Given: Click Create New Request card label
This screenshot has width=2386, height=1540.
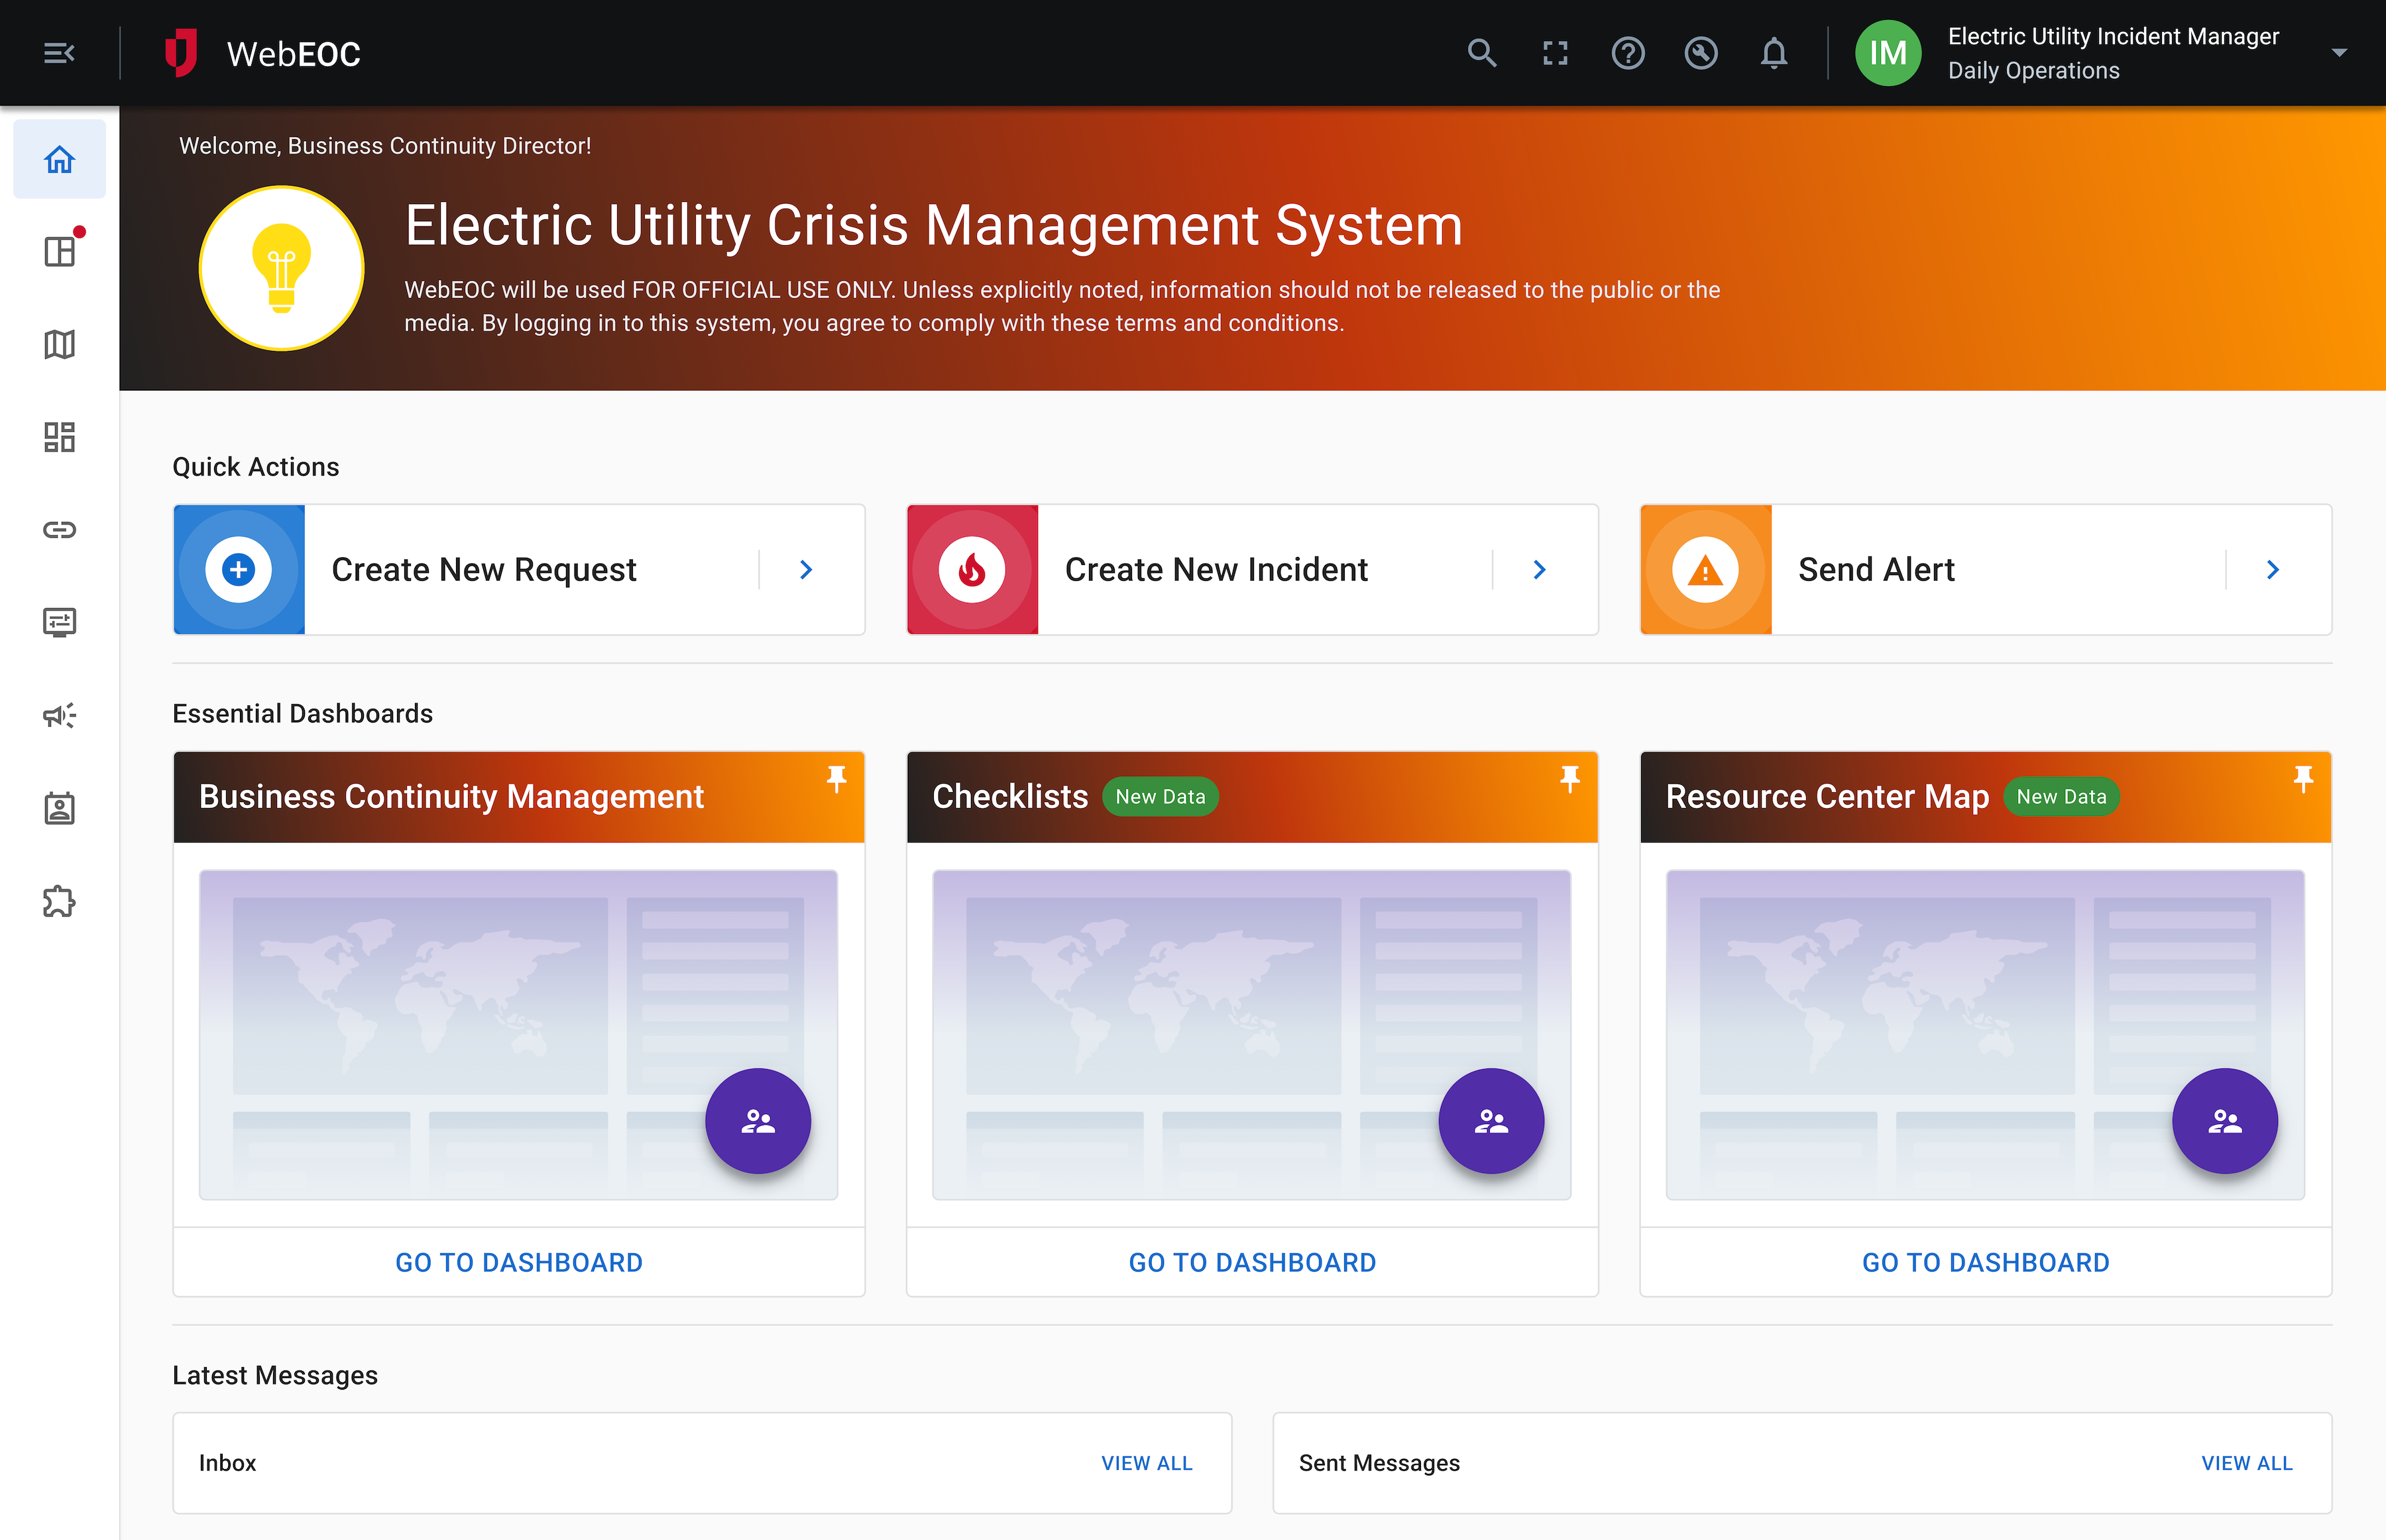Looking at the screenshot, I should [484, 570].
